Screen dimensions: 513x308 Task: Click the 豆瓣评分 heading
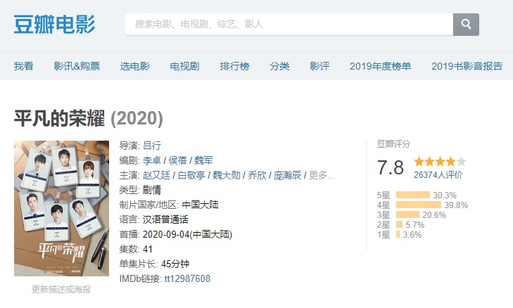point(393,144)
